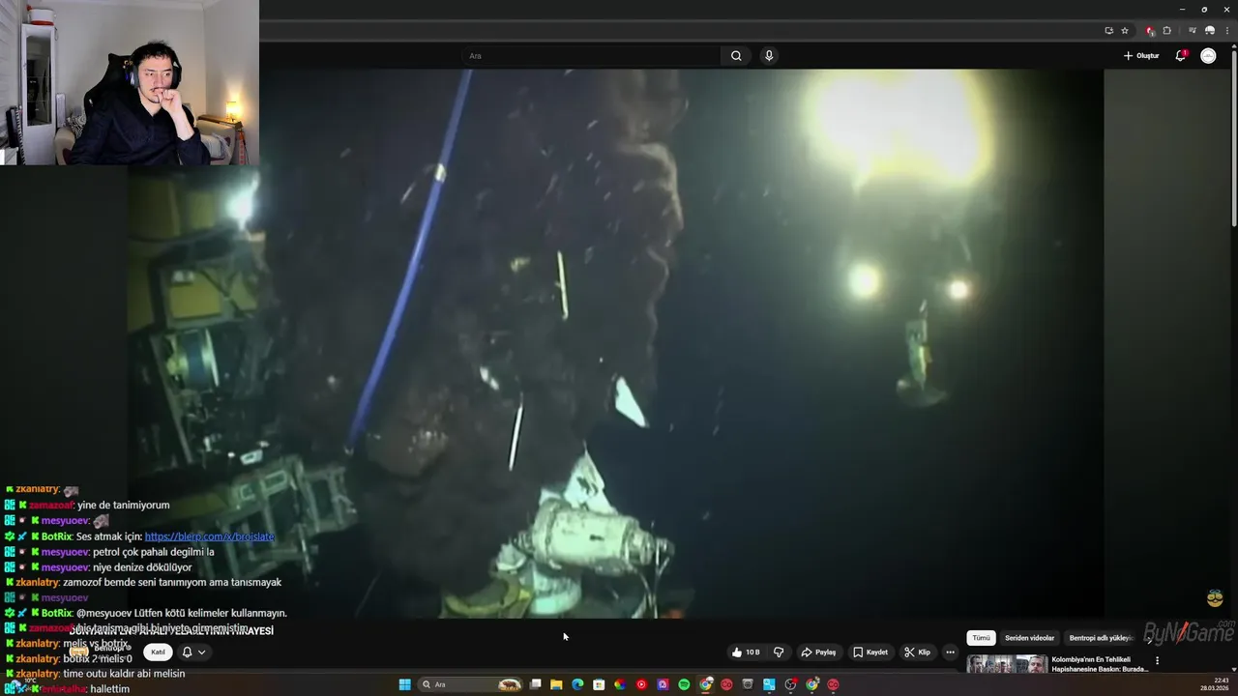Select the Bentropi adlı yükleyici chip

pos(1101,638)
